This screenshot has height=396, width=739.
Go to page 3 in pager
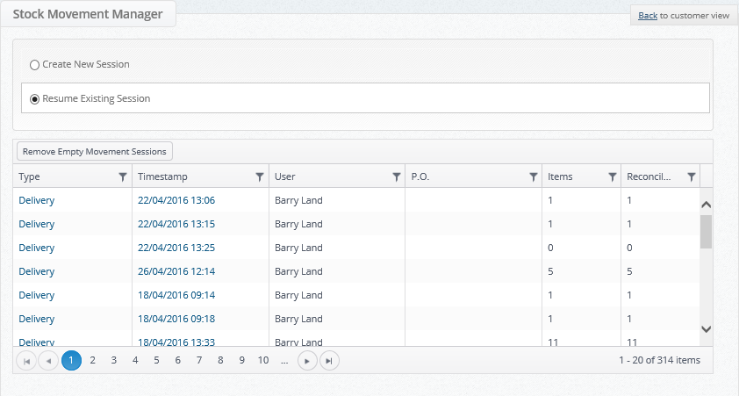pyautogui.click(x=113, y=361)
